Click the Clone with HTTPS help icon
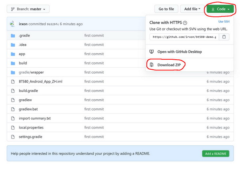 pos(185,23)
